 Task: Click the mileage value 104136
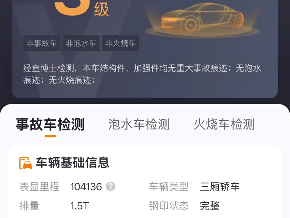pyautogui.click(x=86, y=187)
